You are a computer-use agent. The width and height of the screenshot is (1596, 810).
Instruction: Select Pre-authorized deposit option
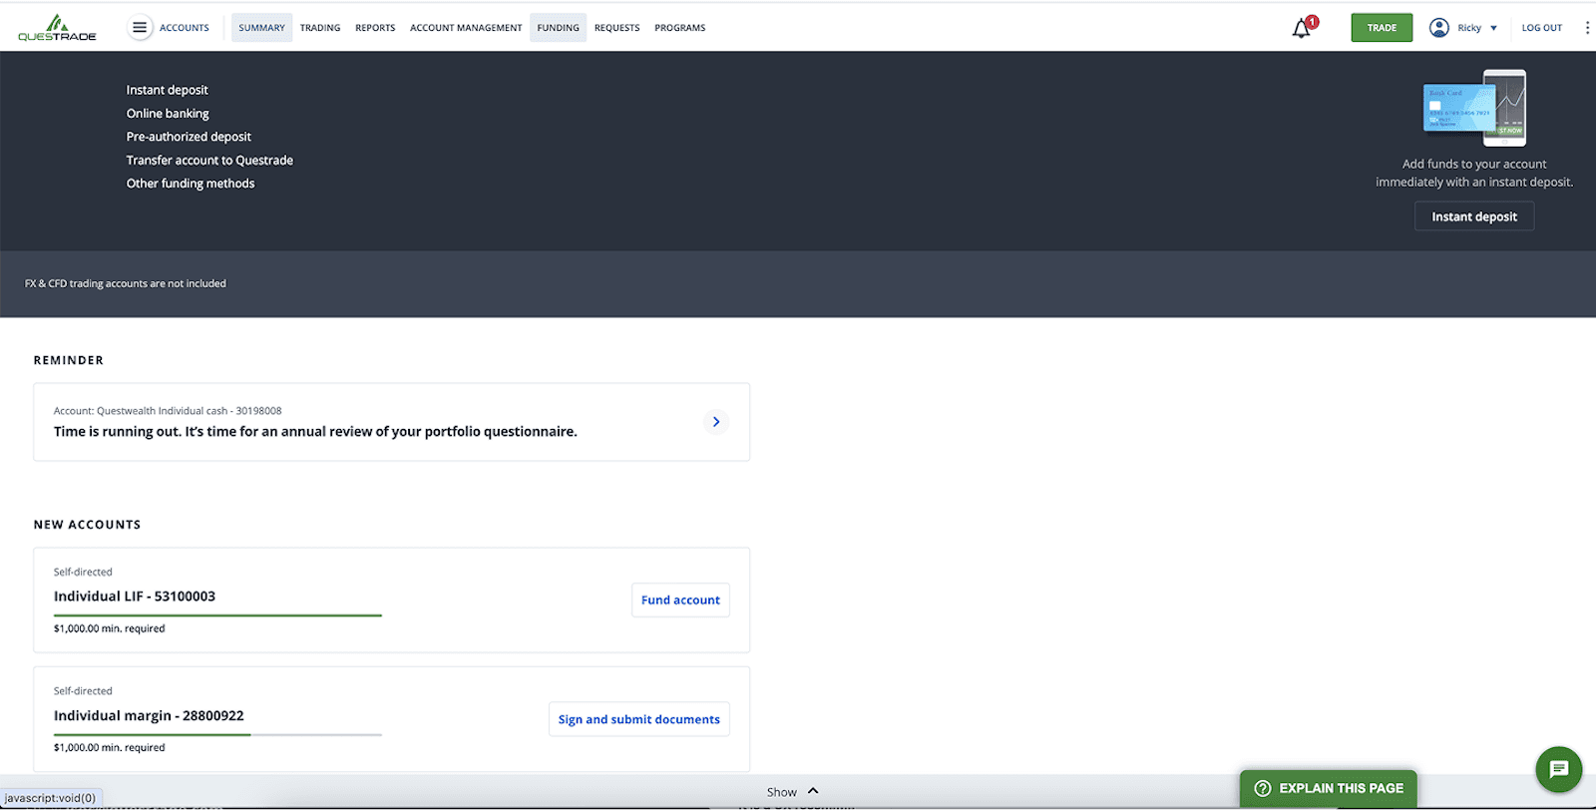[189, 137]
